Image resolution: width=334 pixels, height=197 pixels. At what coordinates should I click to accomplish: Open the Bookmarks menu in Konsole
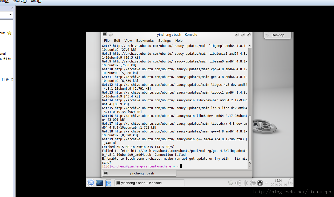click(145, 41)
